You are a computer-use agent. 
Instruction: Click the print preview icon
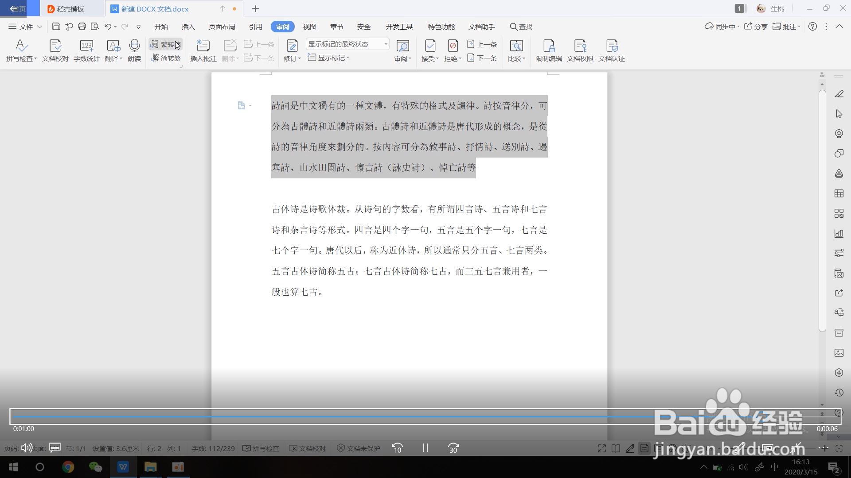95,27
